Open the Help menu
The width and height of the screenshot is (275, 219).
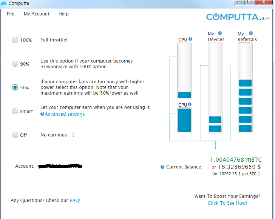63,14
